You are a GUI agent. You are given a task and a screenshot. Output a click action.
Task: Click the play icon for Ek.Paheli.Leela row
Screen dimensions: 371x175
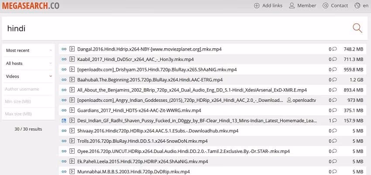coord(72,162)
